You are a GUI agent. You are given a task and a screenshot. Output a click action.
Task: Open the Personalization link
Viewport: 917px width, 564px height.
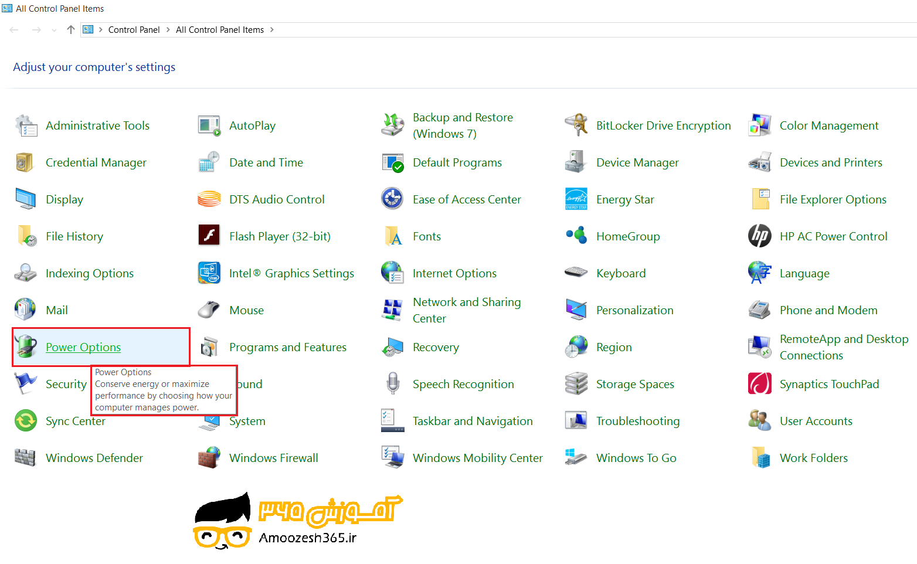point(635,310)
